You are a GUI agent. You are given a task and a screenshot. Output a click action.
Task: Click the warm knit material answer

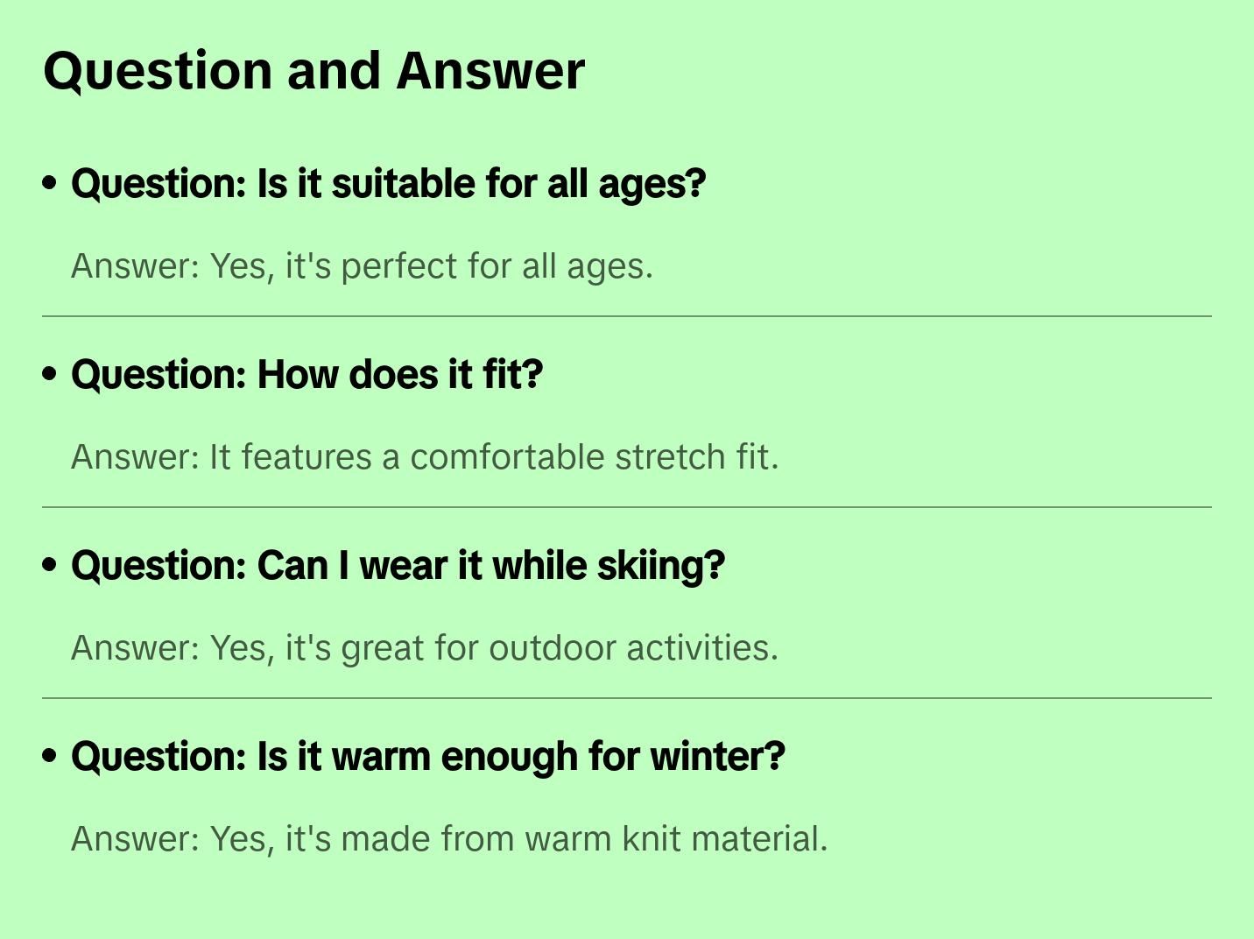(x=448, y=839)
